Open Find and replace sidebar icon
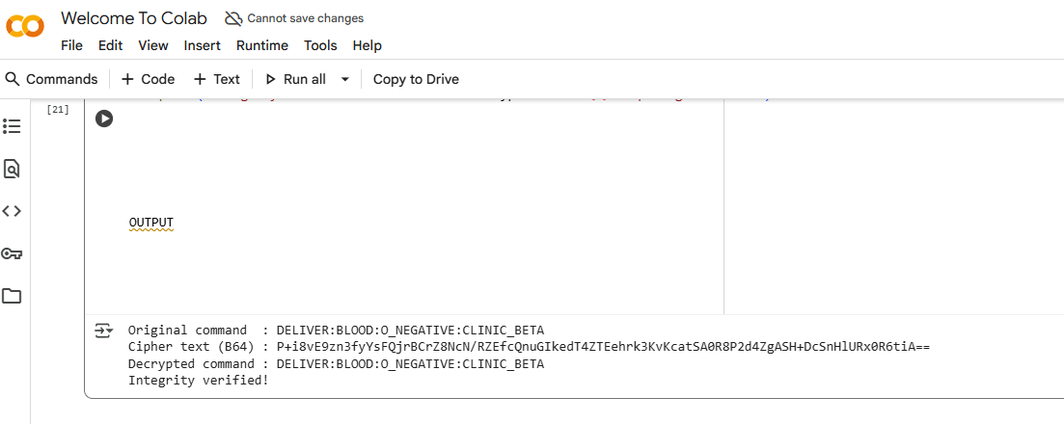This screenshot has height=424, width=1064. tap(12, 169)
